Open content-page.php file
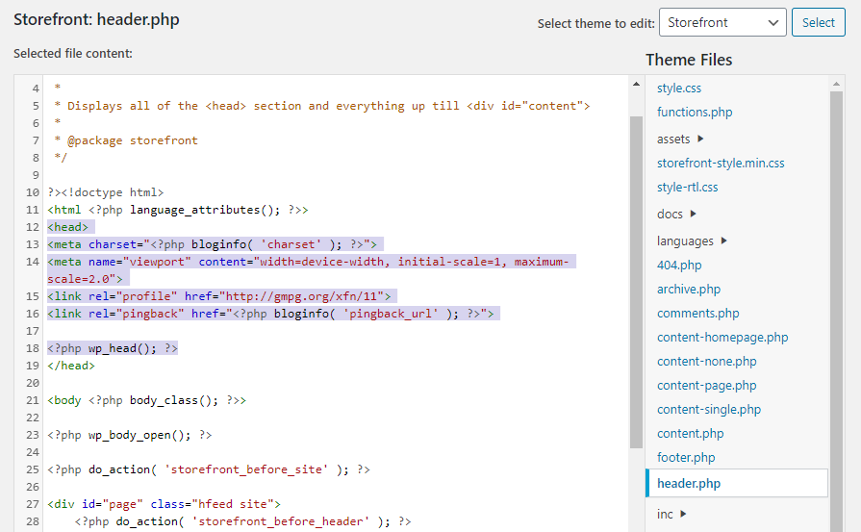The width and height of the screenshot is (861, 532). pyautogui.click(x=707, y=386)
